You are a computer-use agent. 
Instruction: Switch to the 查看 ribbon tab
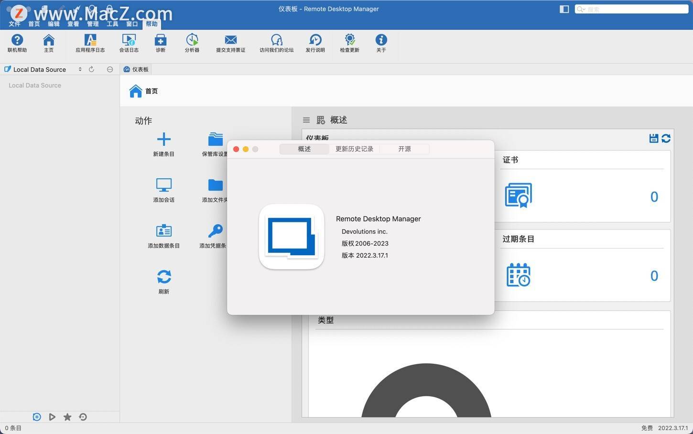[73, 24]
